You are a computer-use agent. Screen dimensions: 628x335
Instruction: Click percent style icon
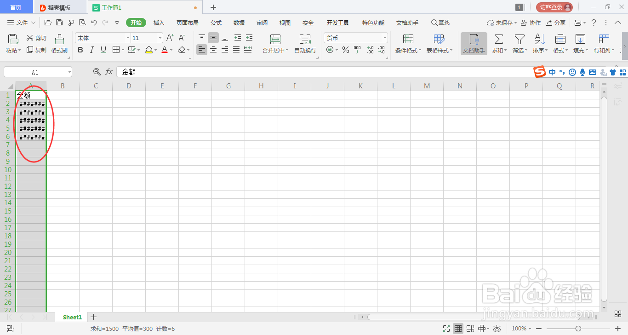[x=346, y=50]
